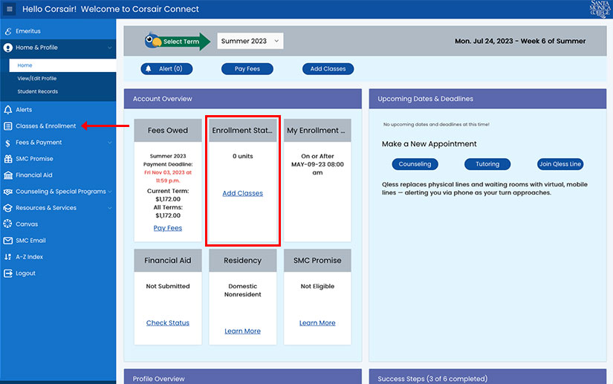The width and height of the screenshot is (613, 384).
Task: Click the bell icon in Alert (0) button
Action: click(149, 69)
